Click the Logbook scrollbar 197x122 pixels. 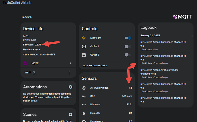click(x=192, y=36)
